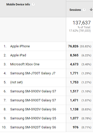
Task: Toggle descending sort arrow on Sessions column
Action: (x=91, y=10)
